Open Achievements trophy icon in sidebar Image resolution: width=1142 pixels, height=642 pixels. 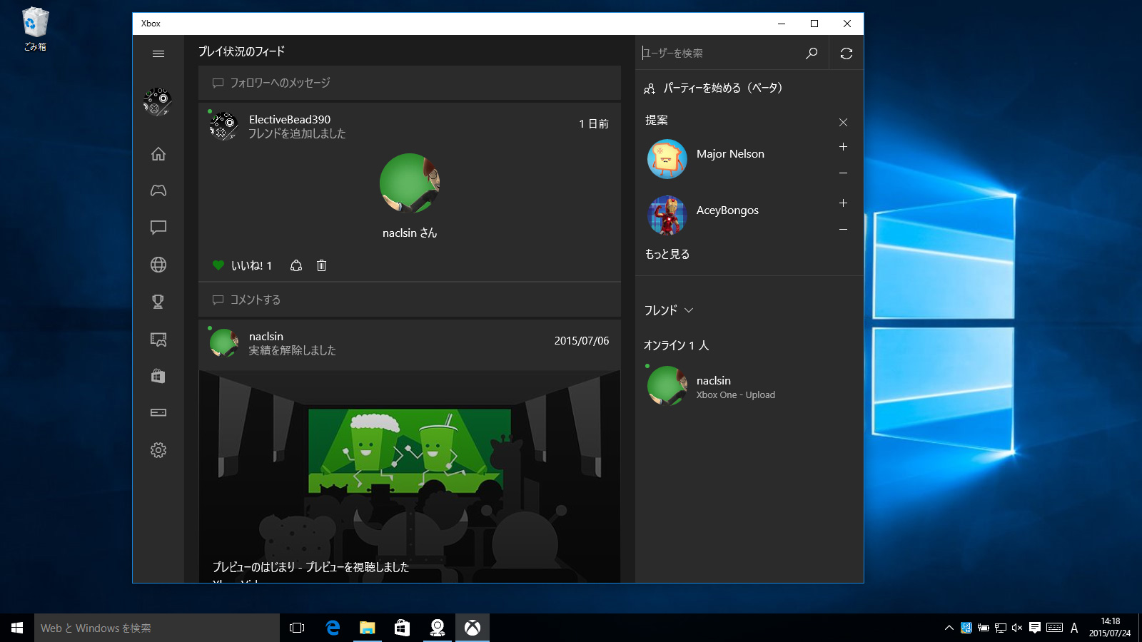point(158,302)
